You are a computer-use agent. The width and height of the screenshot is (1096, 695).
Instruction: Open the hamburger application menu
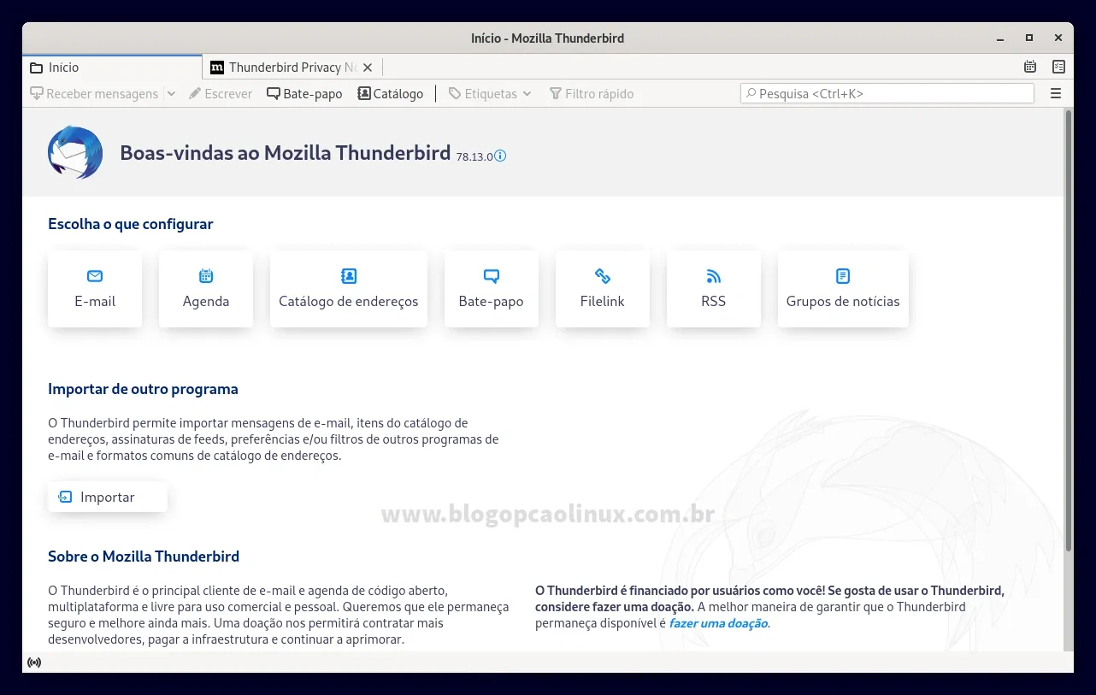[x=1056, y=93]
